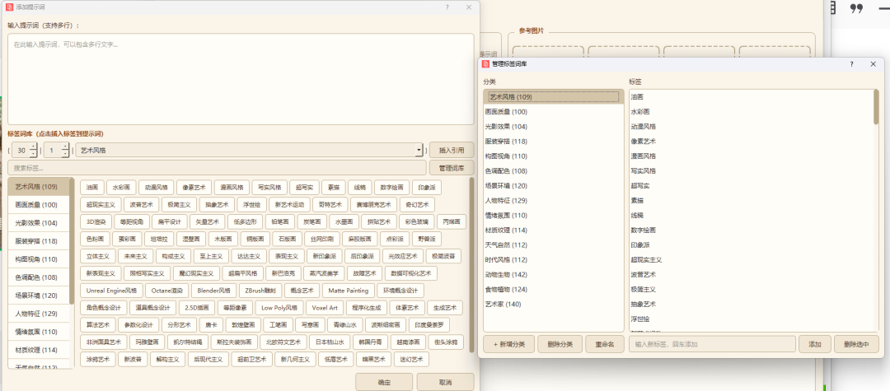The width and height of the screenshot is (890, 391).
Task: Open 管理词库 button in prompt dialog
Action: coord(452,168)
